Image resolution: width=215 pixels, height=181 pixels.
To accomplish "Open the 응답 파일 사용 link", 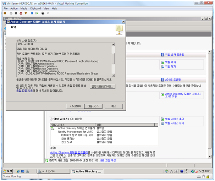I will tap(24, 90).
